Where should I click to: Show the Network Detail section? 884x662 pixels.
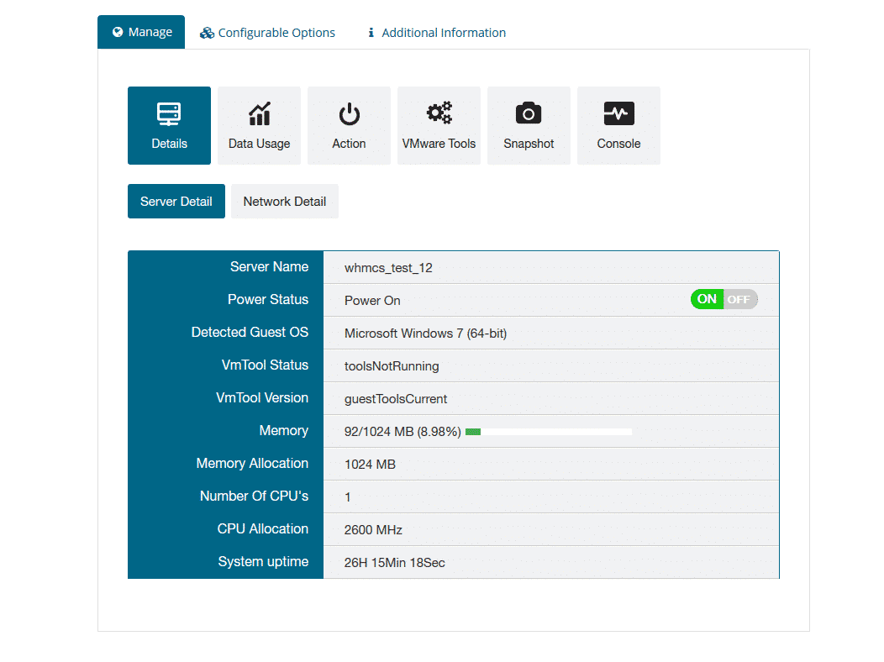tap(285, 202)
